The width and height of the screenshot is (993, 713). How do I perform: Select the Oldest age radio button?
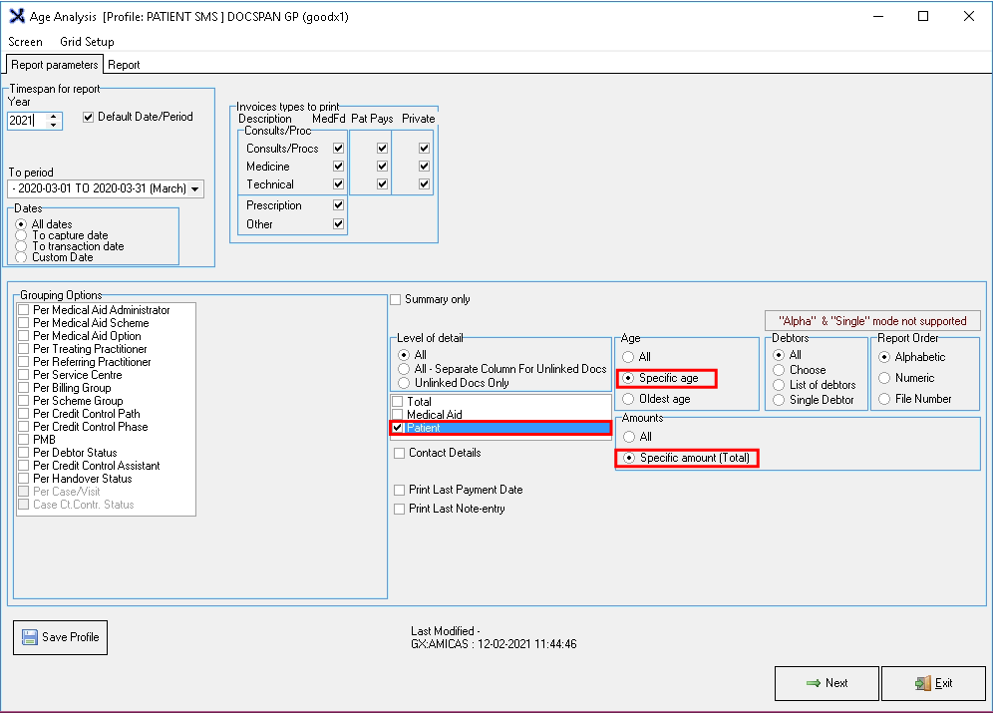pos(628,399)
